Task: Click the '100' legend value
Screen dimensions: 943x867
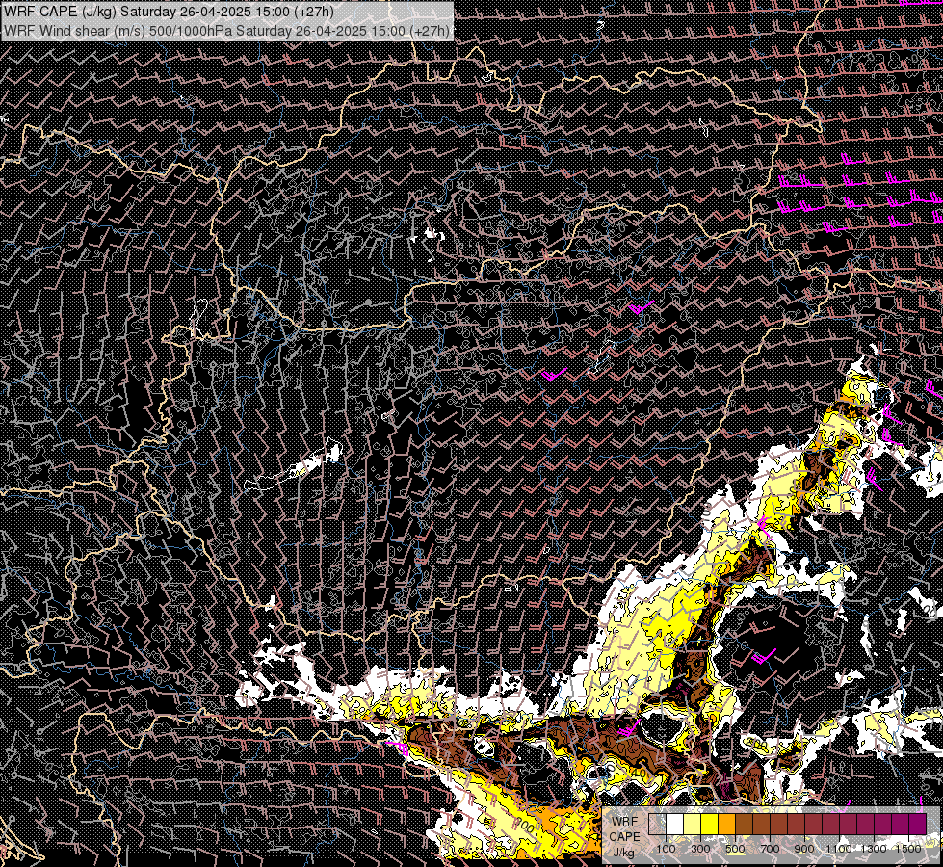Action: 666,849
